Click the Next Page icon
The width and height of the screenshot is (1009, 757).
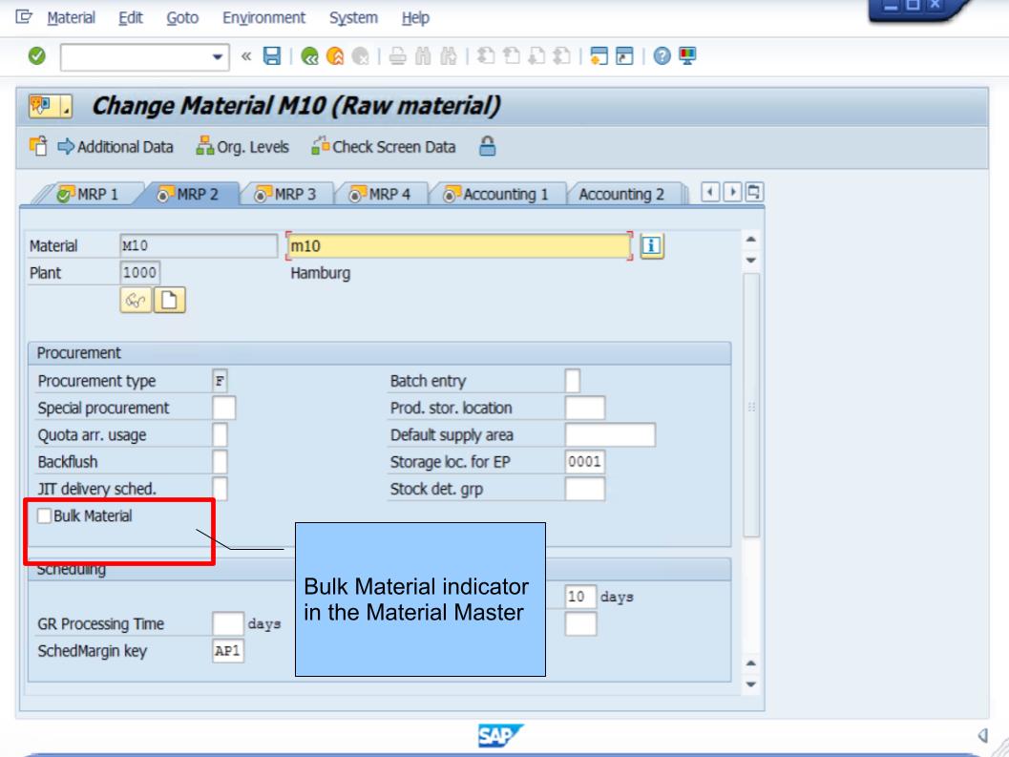tap(536, 56)
